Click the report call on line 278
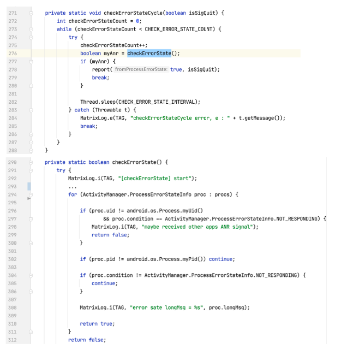 click(101, 70)
